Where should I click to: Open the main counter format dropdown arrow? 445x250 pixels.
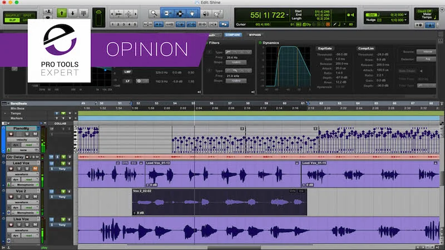coord(288,15)
